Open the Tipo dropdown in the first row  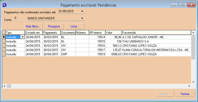coord(22,37)
